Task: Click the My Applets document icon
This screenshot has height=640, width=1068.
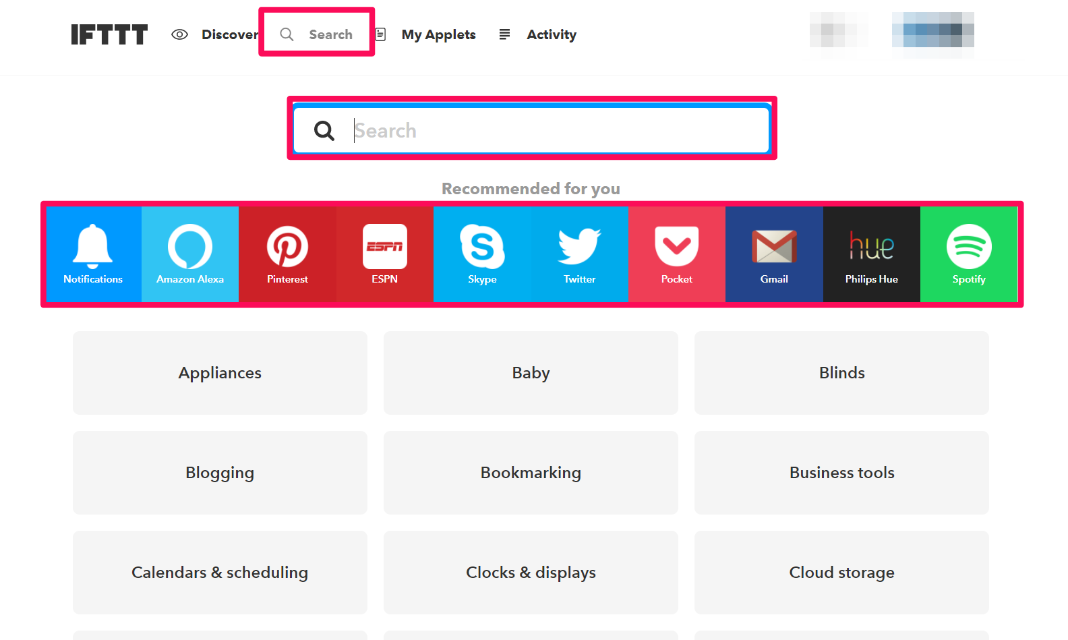Action: pos(380,34)
